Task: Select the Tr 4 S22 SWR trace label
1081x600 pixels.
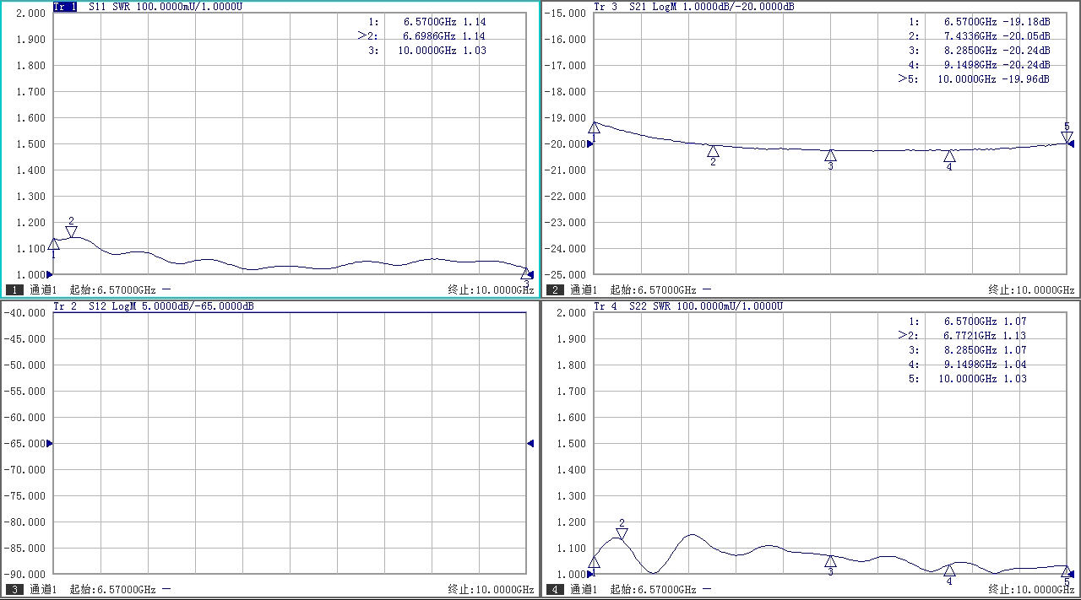Action: (x=687, y=306)
